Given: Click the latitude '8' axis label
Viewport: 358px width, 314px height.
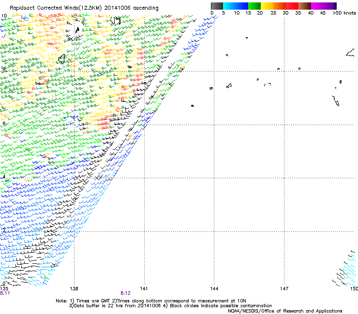Looking at the screenshot, I should point(4,70).
